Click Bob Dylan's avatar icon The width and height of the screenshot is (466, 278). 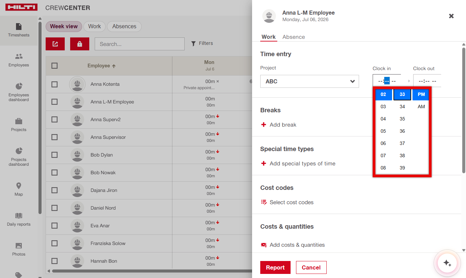[x=77, y=155]
